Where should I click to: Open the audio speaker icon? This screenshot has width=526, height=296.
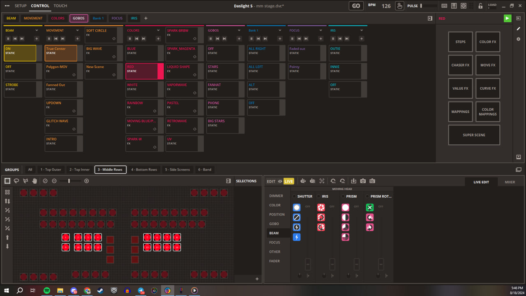[x=464, y=6]
